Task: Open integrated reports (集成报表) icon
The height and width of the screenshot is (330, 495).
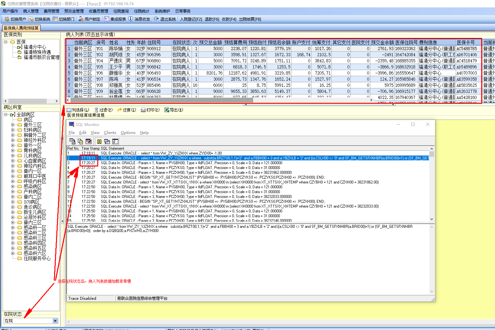Action: [x=107, y=19]
